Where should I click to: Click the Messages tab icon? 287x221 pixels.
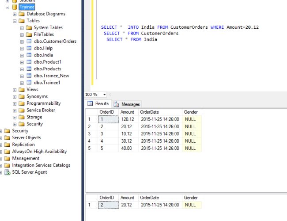pyautogui.click(x=117, y=104)
